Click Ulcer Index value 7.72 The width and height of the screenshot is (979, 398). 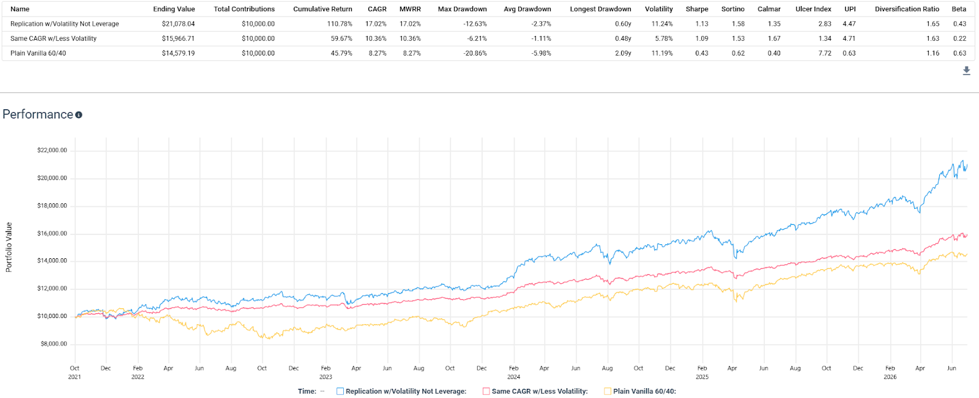click(x=825, y=53)
